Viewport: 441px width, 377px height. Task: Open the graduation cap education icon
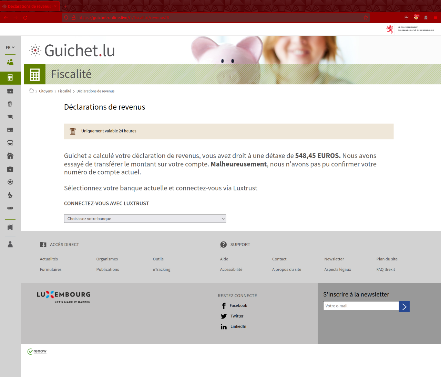[x=10, y=117]
